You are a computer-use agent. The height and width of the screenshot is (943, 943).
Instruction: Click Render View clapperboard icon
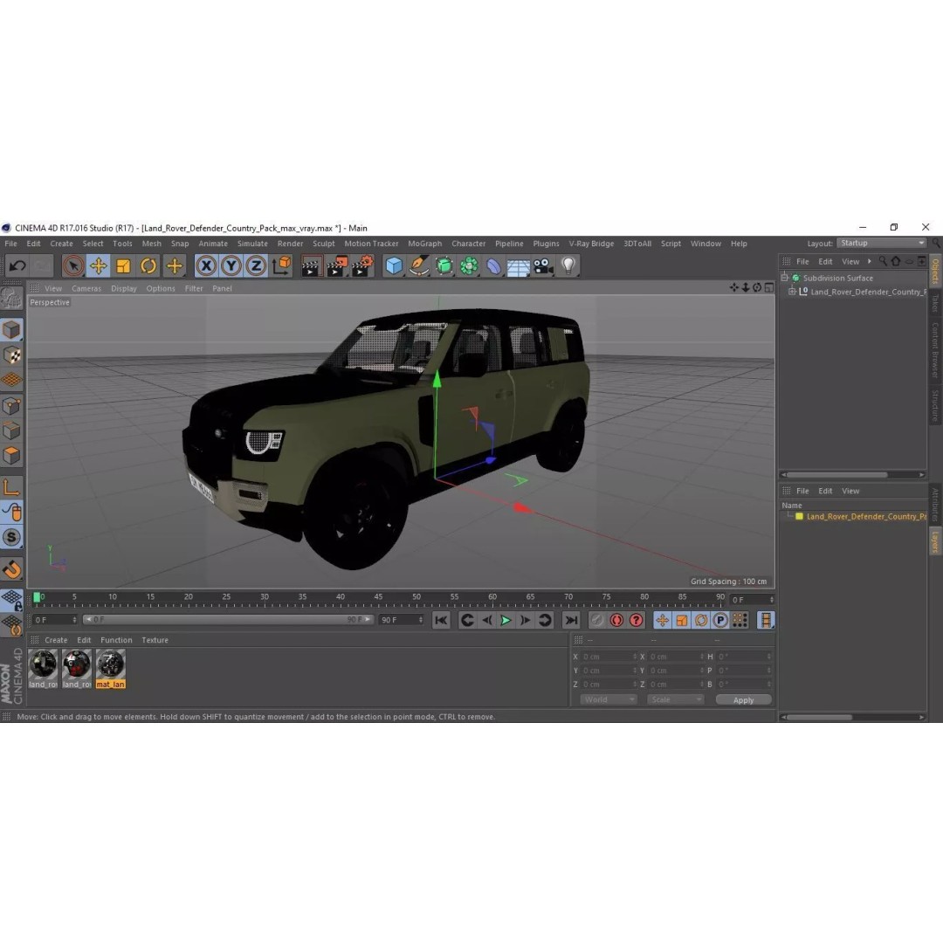coord(311,265)
